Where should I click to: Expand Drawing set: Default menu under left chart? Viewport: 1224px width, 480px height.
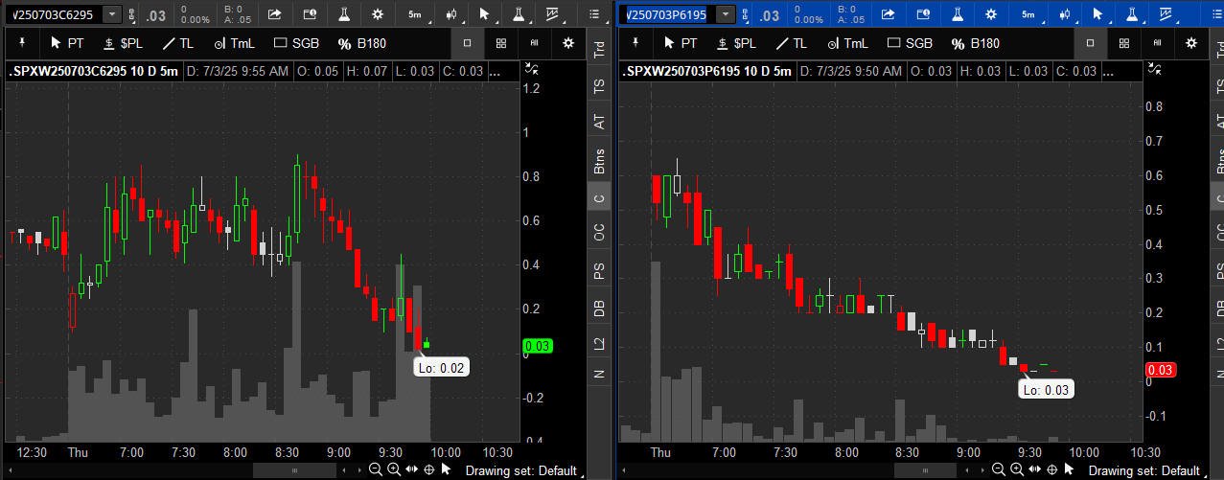522,470
